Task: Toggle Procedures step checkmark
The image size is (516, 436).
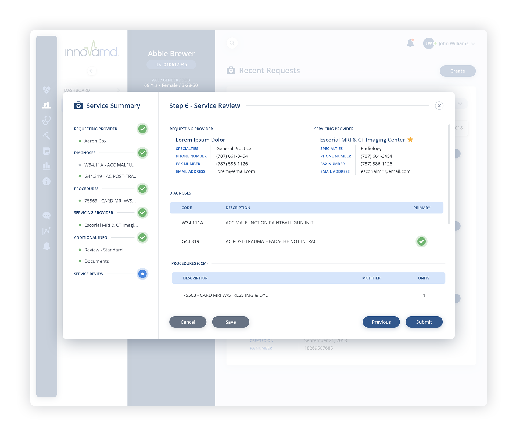Action: (142, 189)
